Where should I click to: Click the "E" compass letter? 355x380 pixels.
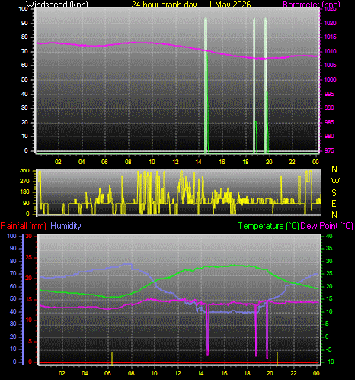pyautogui.click(x=334, y=204)
